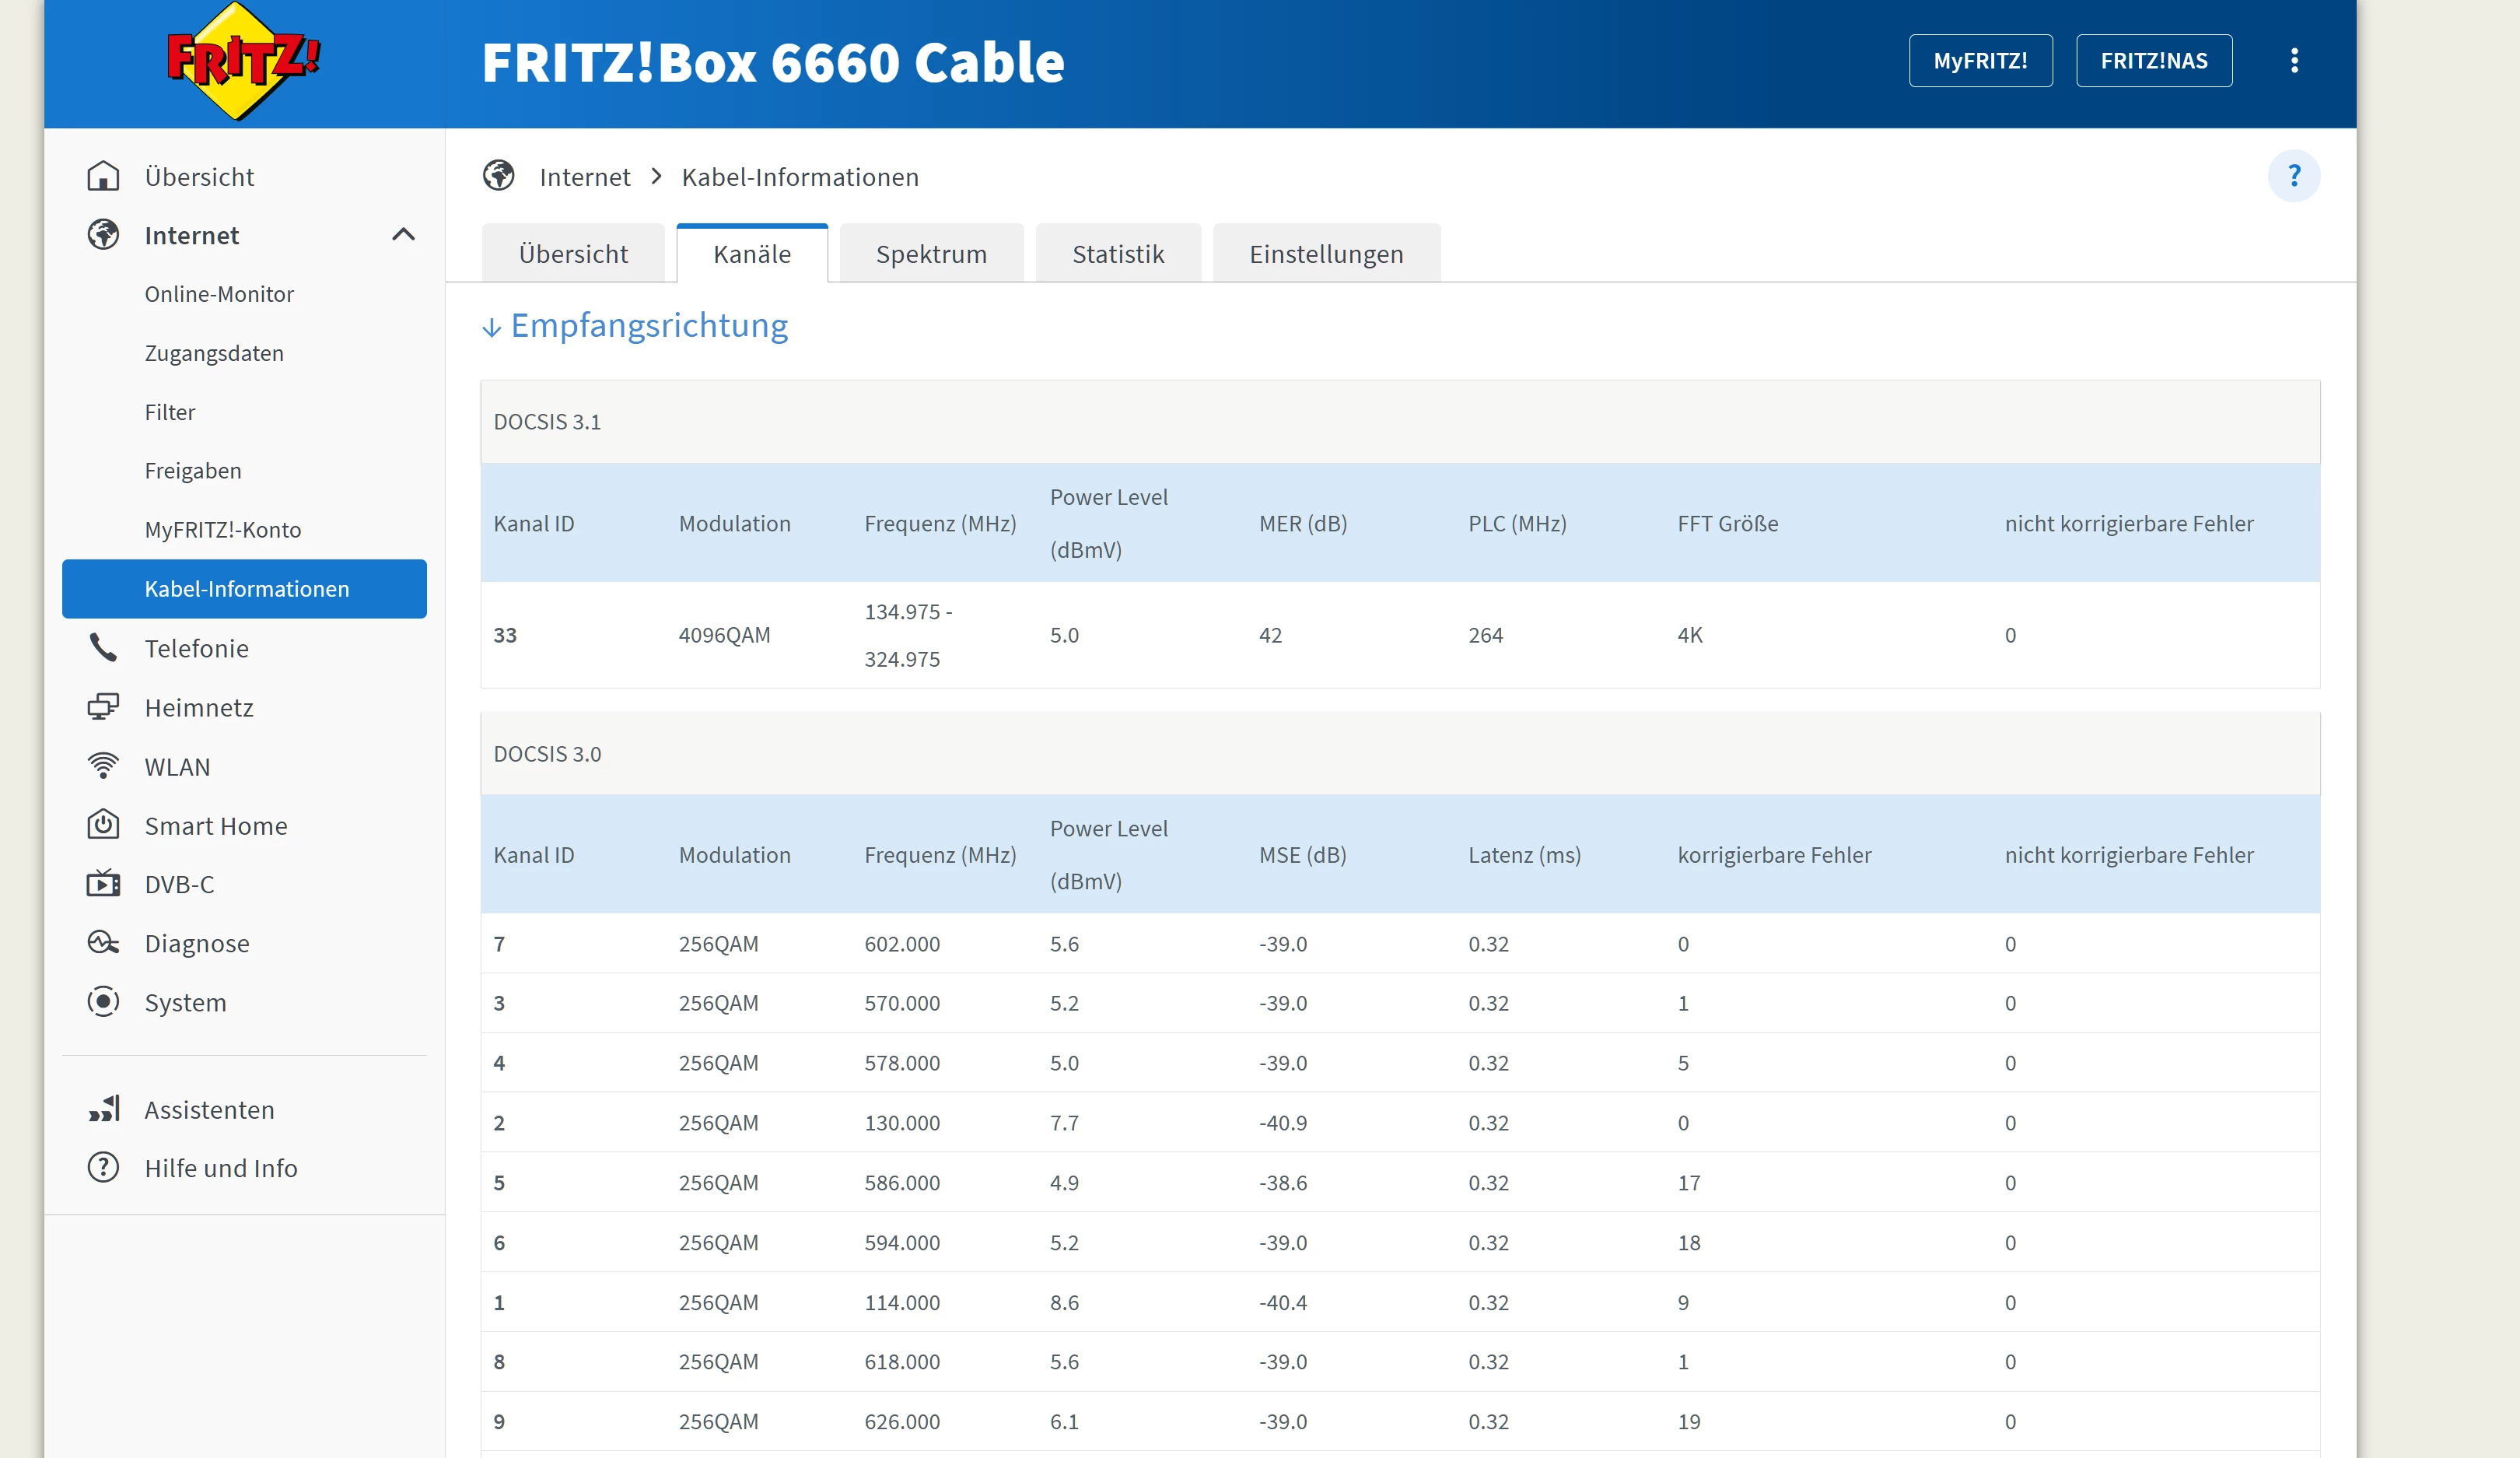Expand the System menu entry
2520x1458 pixels.
point(185,1002)
